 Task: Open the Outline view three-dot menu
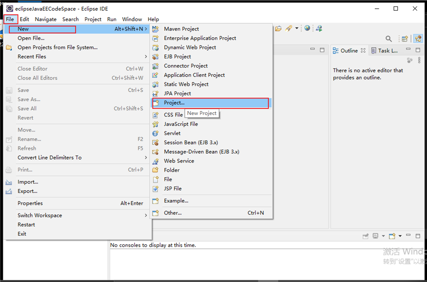[419, 60]
